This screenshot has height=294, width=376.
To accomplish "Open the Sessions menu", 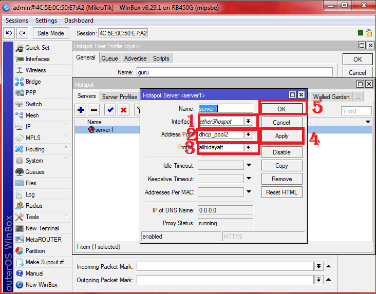I will tap(17, 21).
